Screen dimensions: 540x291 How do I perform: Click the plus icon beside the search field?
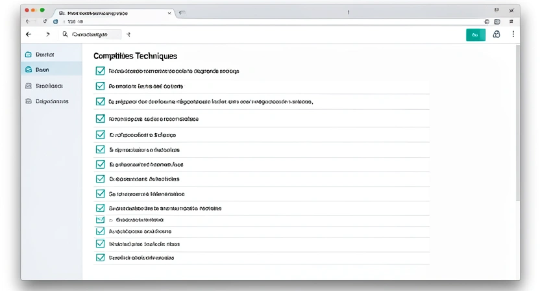click(129, 34)
